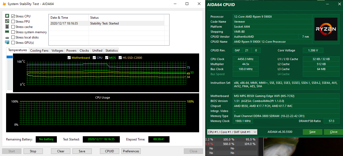Click the Ryzen logo in the CPUID window

pos(326,29)
